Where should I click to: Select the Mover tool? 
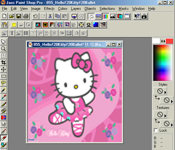(3, 69)
